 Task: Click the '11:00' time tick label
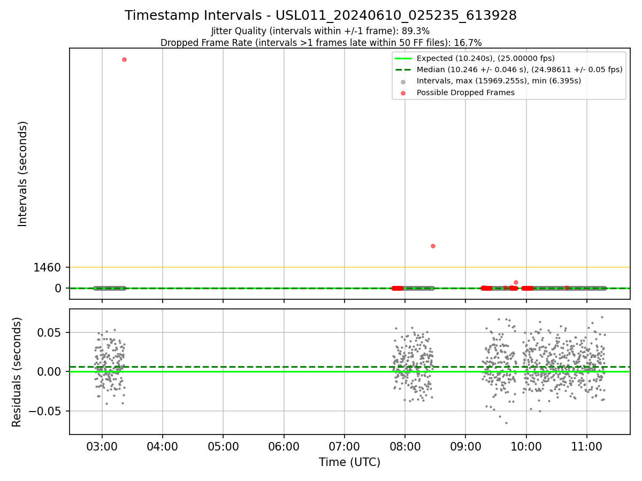click(587, 446)
